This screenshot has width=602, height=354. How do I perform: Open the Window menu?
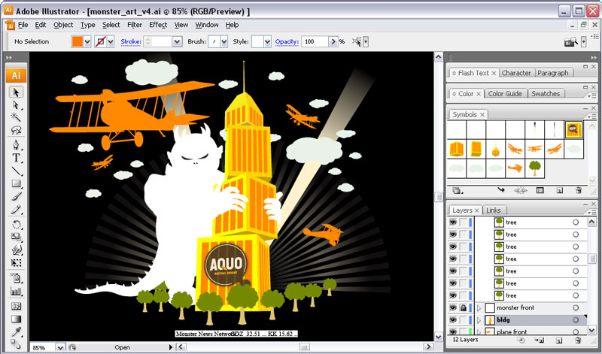tap(206, 25)
